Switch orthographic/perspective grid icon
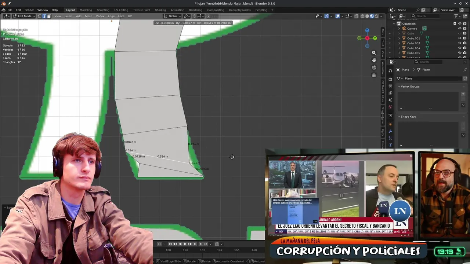The width and height of the screenshot is (470, 264). click(x=374, y=75)
